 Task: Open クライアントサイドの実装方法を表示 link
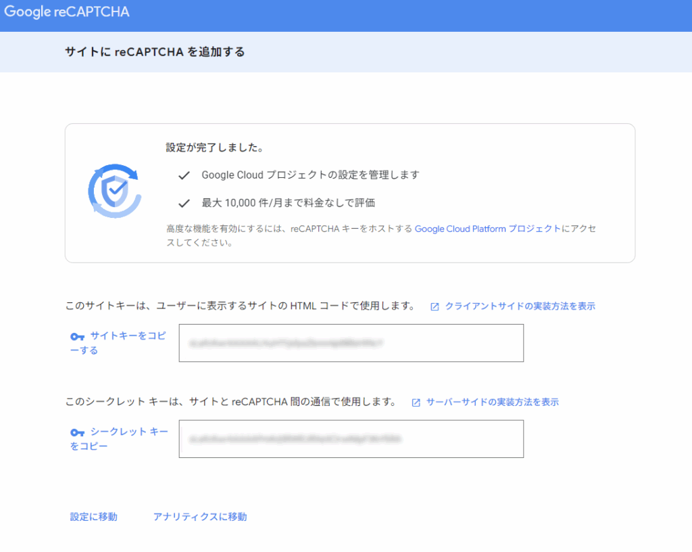(520, 306)
